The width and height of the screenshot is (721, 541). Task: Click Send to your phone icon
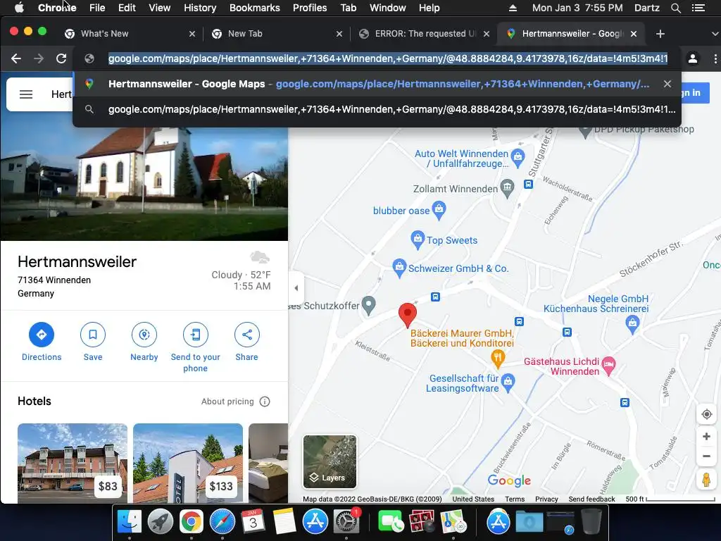tap(196, 335)
